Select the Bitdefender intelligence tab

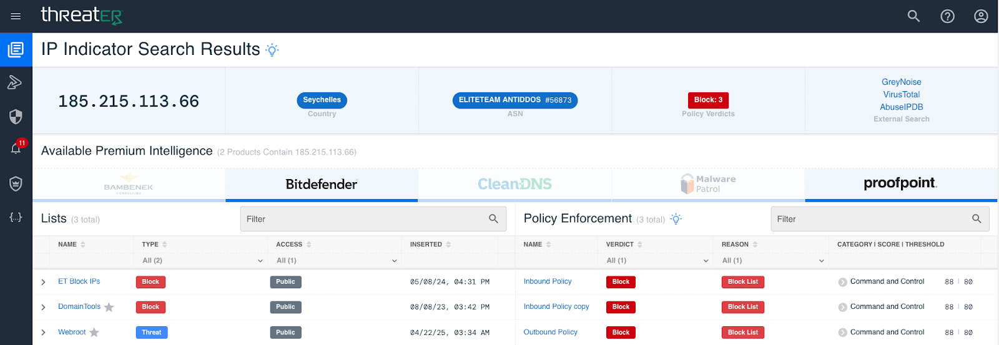(x=322, y=185)
